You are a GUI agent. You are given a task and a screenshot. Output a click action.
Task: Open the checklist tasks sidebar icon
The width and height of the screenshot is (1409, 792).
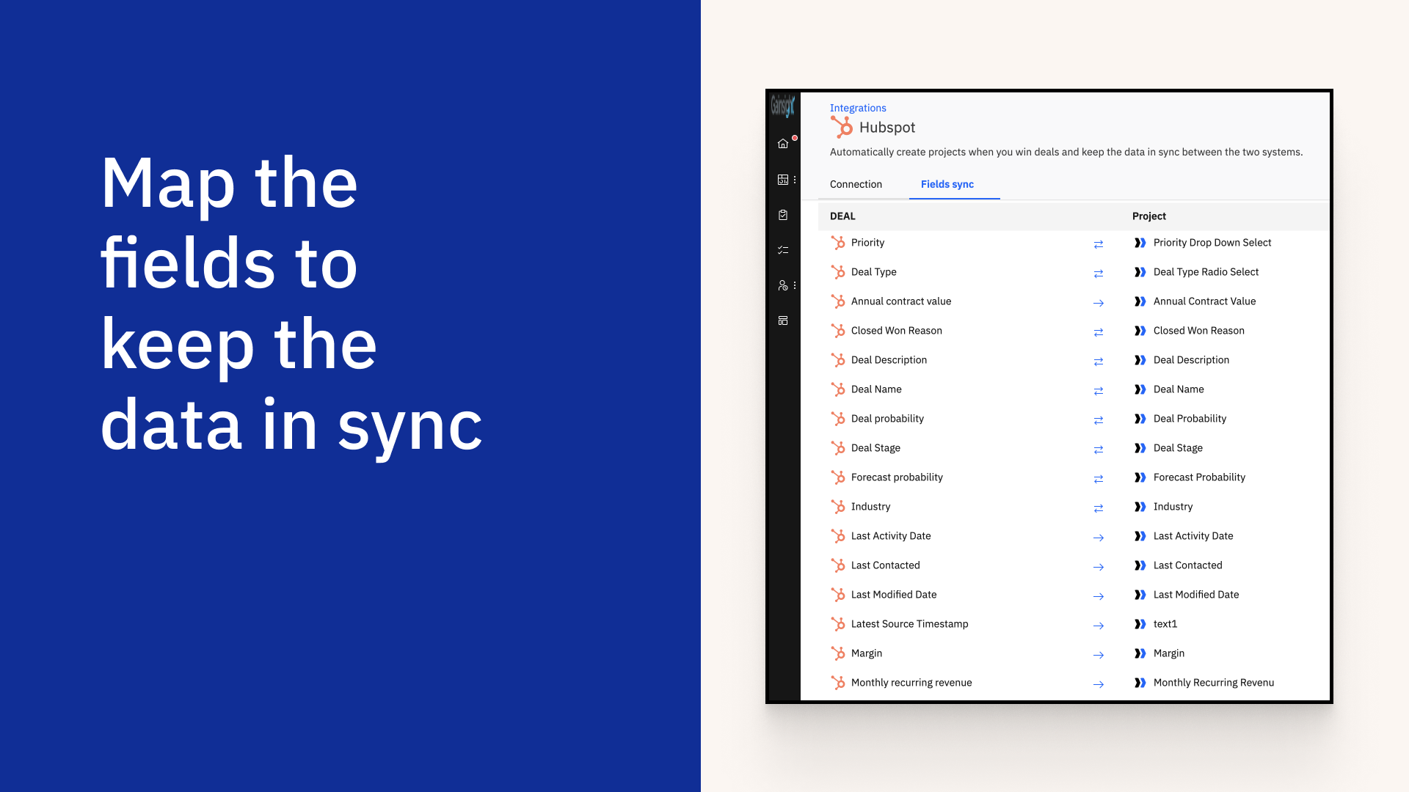783,250
